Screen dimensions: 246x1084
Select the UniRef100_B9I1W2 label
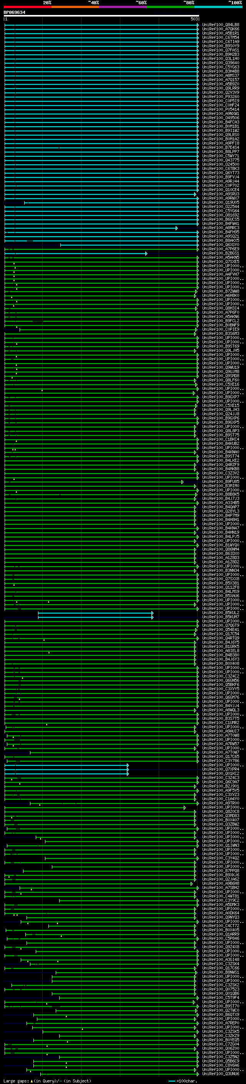click(x=221, y=130)
